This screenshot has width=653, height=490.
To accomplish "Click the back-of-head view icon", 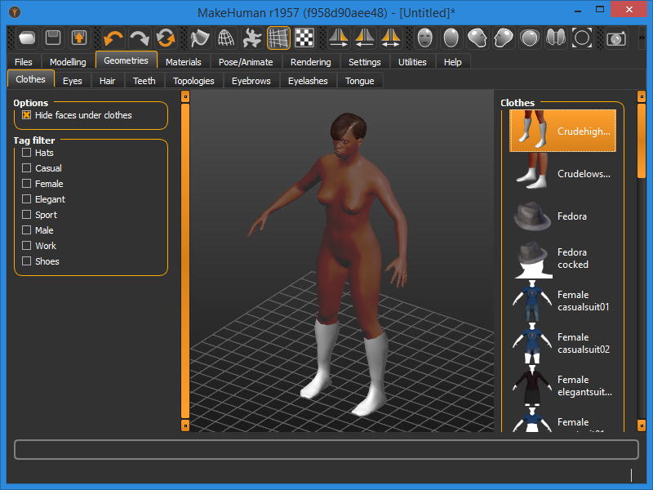I will click(556, 38).
